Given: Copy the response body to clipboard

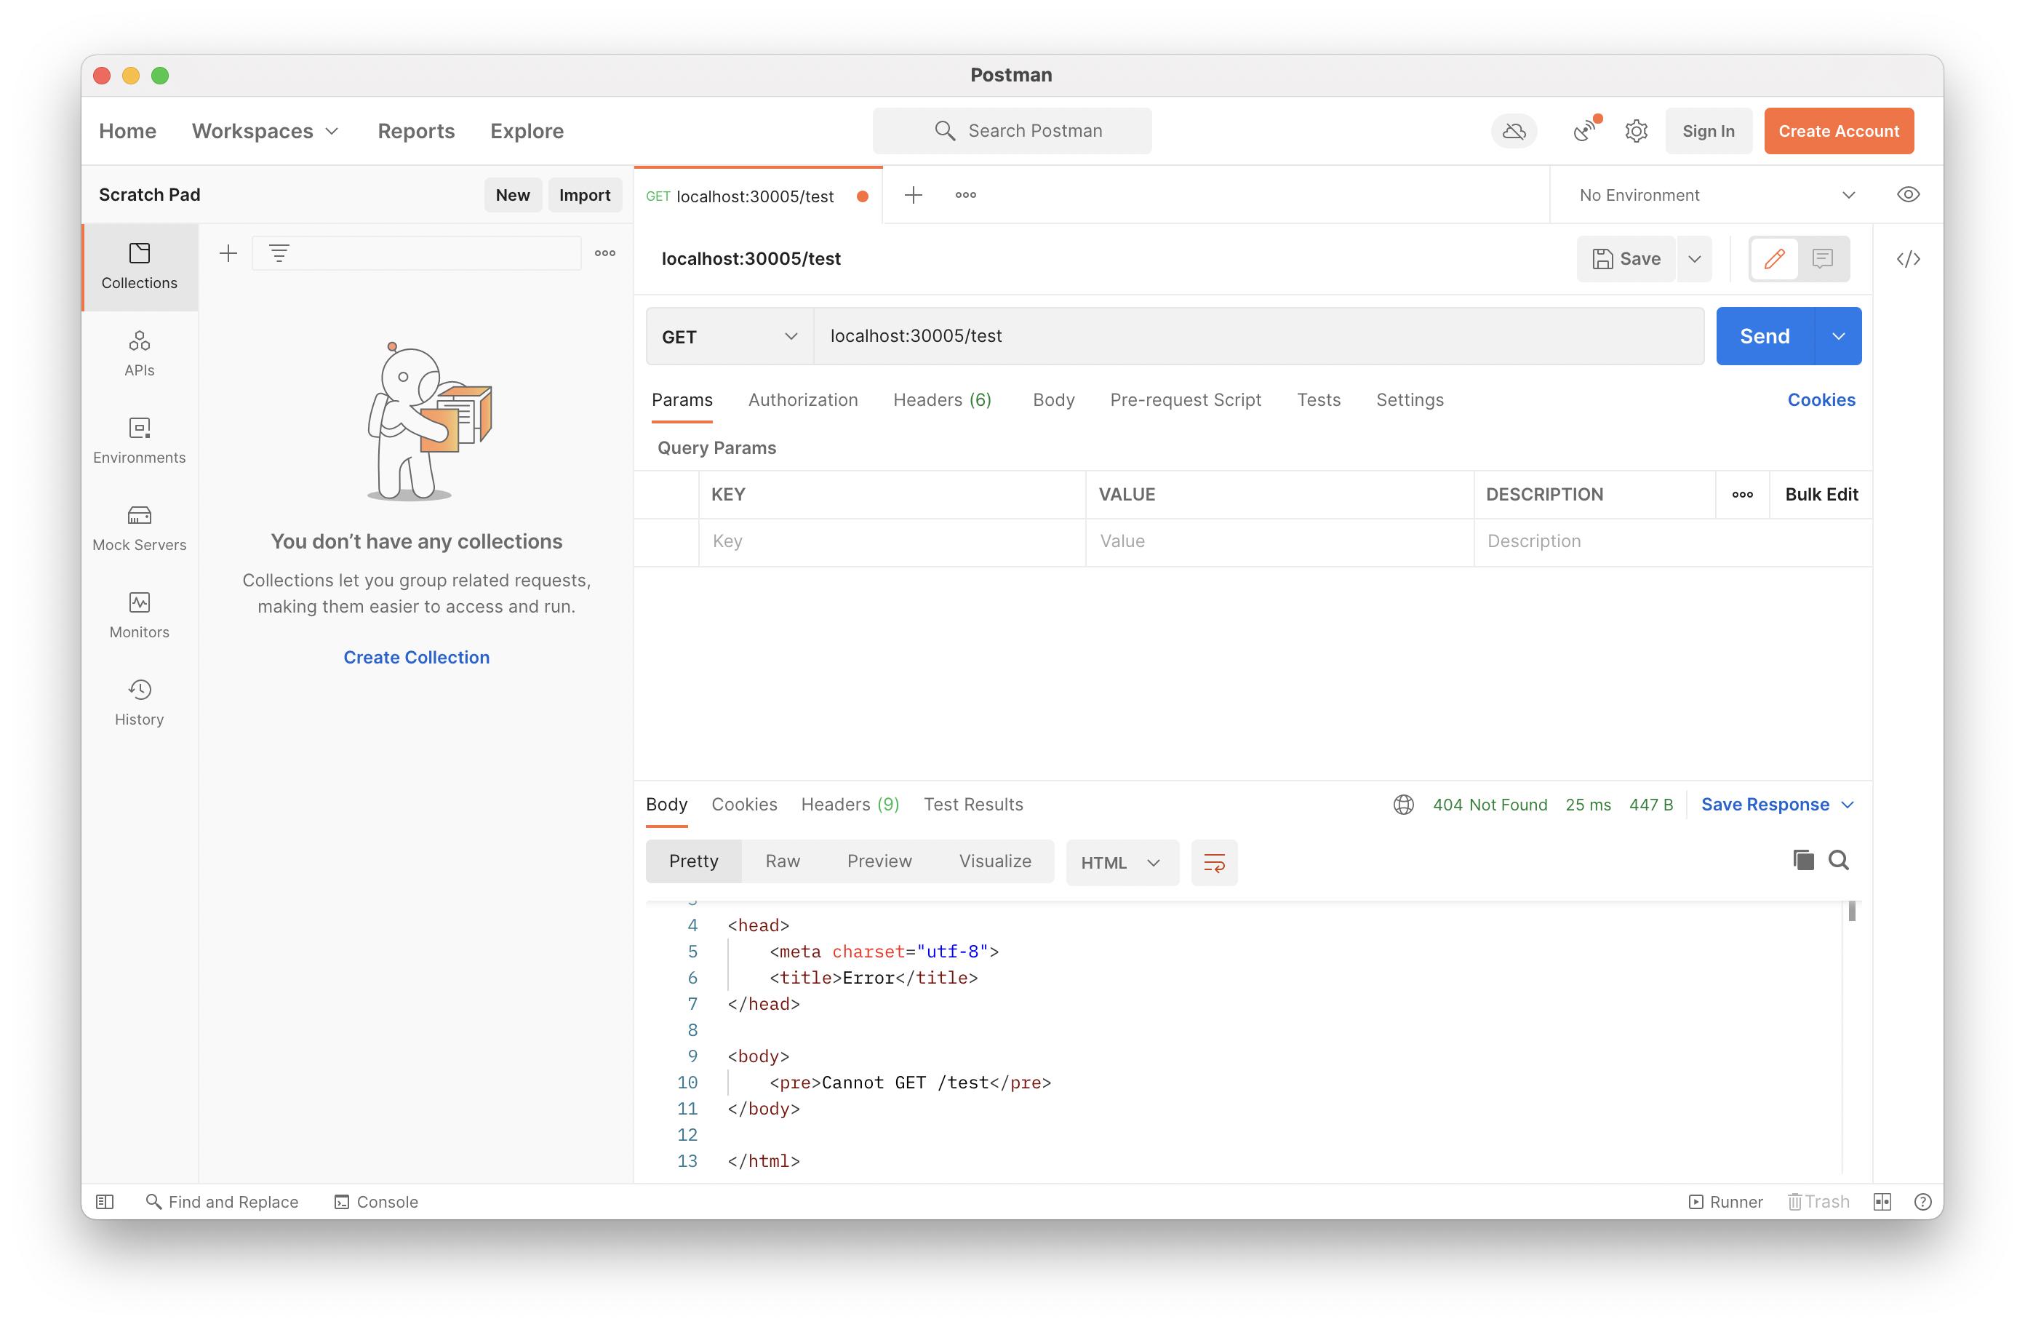Looking at the screenshot, I should 1803,861.
